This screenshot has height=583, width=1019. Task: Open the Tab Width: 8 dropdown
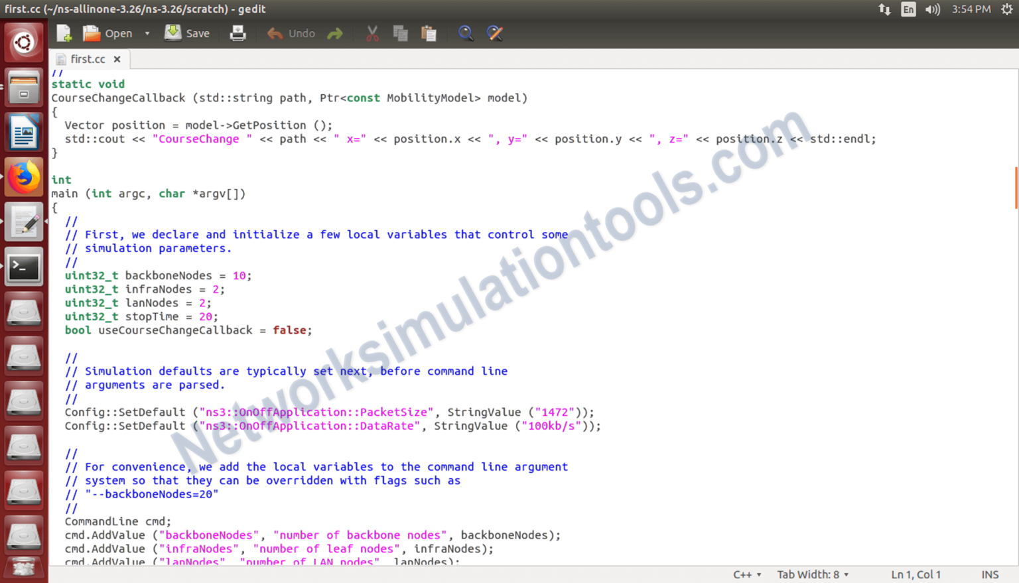click(812, 574)
